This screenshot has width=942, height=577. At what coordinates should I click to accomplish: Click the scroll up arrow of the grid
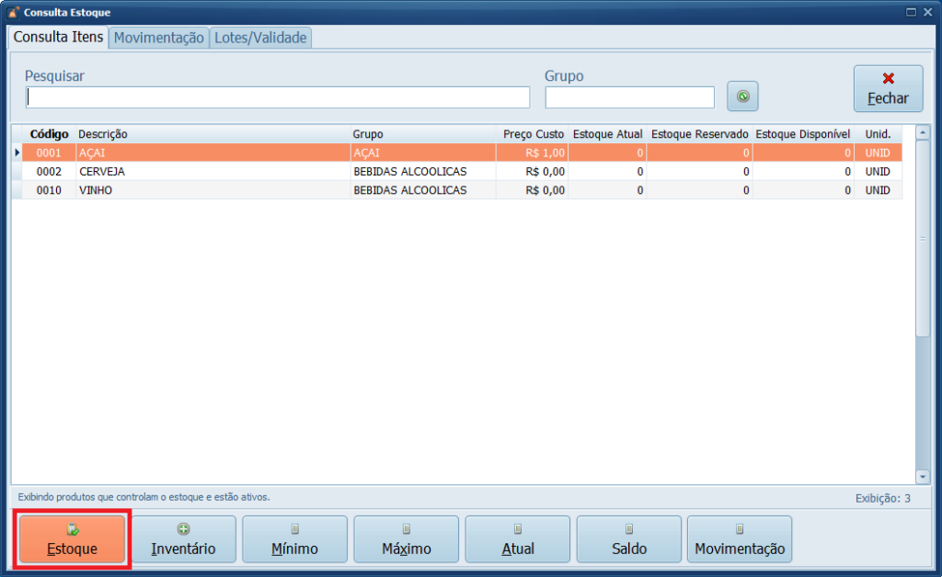923,133
